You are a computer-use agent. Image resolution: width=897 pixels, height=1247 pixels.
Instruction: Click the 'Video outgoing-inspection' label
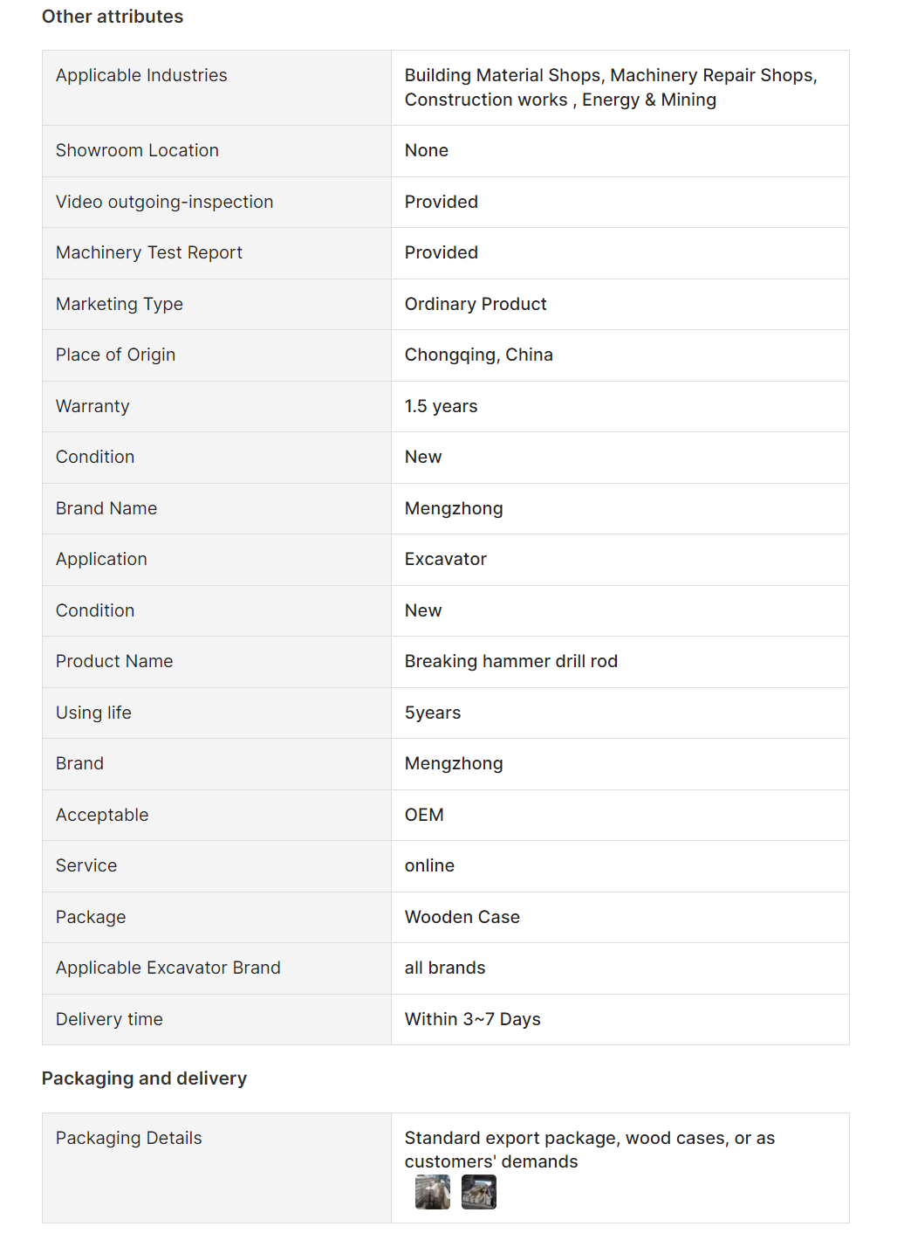(164, 202)
